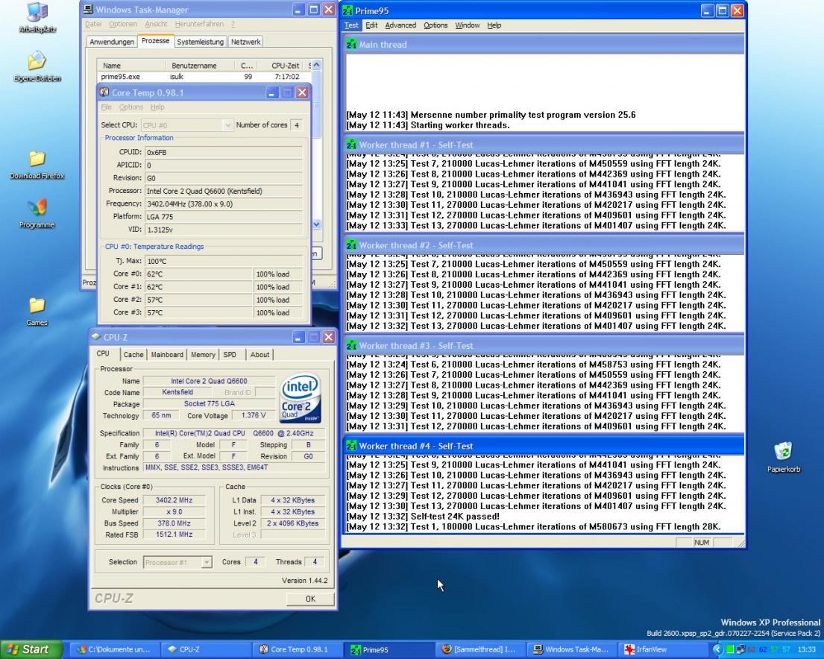
Task: Open Task-Manager Ansicht menu
Action: pos(156,24)
